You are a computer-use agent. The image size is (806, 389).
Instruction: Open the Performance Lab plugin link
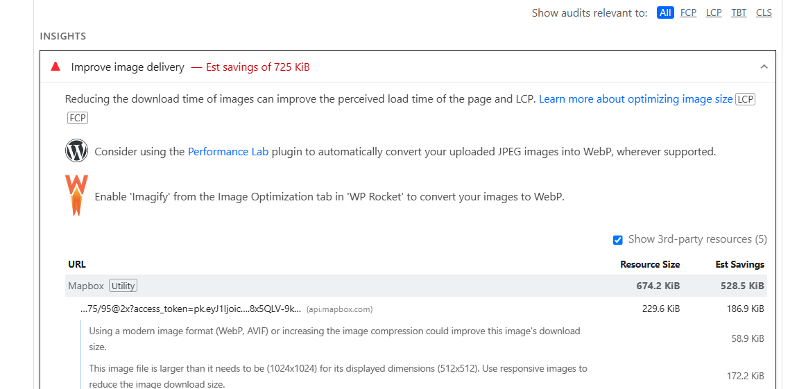pos(228,152)
